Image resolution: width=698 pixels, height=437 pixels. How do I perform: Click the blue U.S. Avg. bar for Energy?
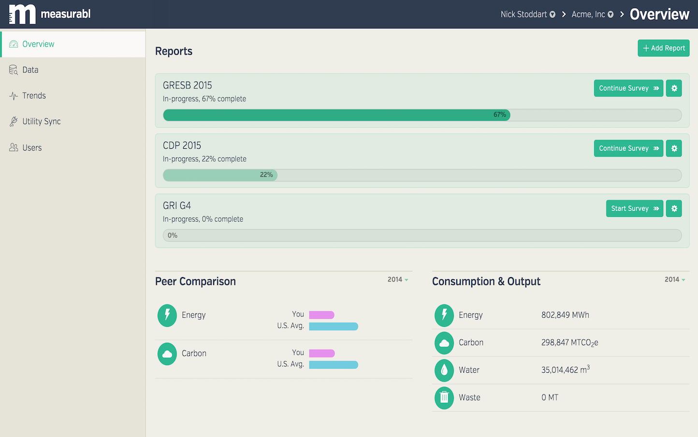[x=334, y=326]
